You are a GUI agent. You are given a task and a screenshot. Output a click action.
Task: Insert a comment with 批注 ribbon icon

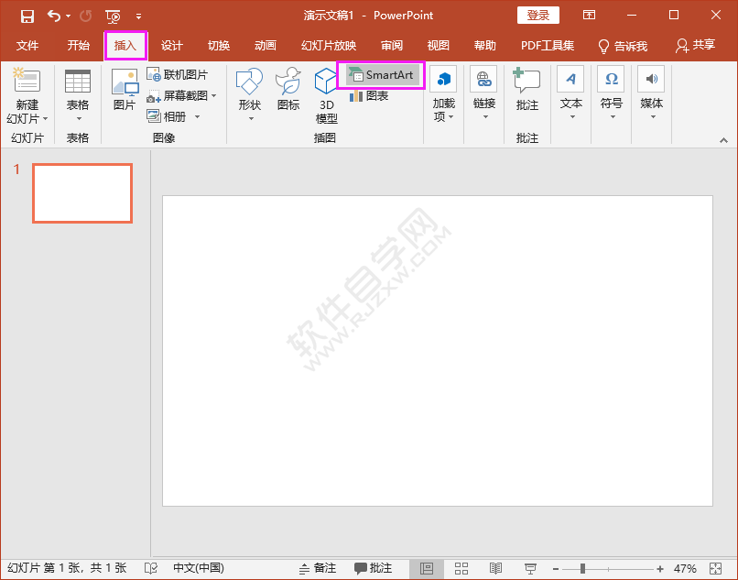coord(526,90)
